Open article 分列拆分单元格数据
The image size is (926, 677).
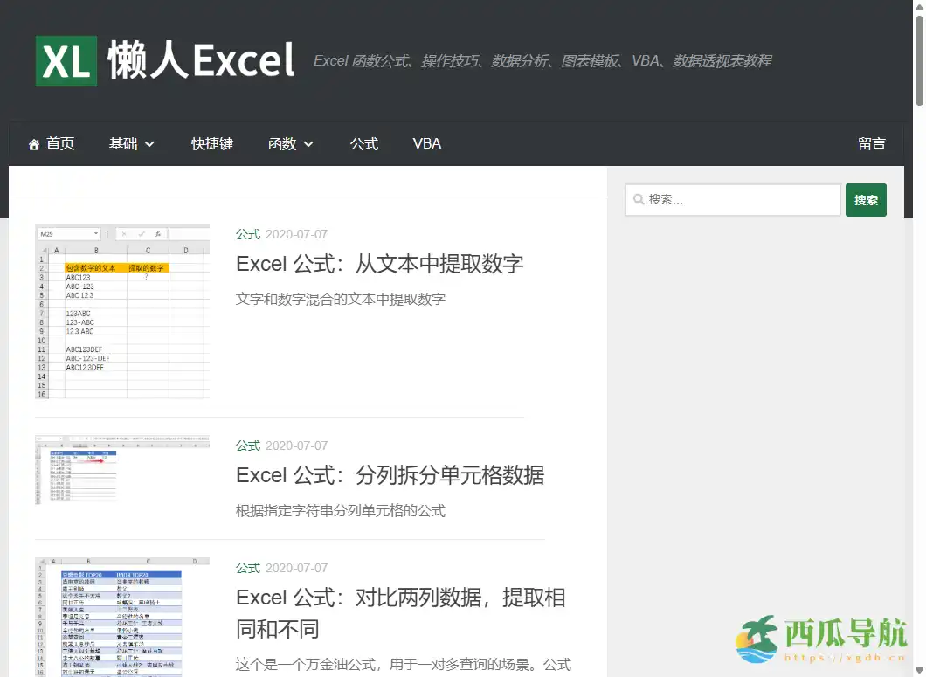(x=390, y=475)
